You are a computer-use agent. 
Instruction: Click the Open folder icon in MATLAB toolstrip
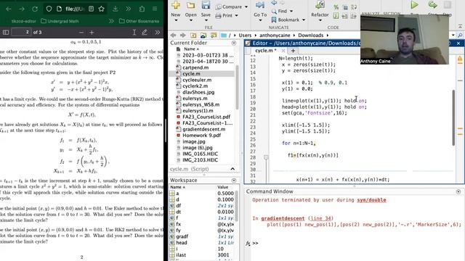click(190, 5)
